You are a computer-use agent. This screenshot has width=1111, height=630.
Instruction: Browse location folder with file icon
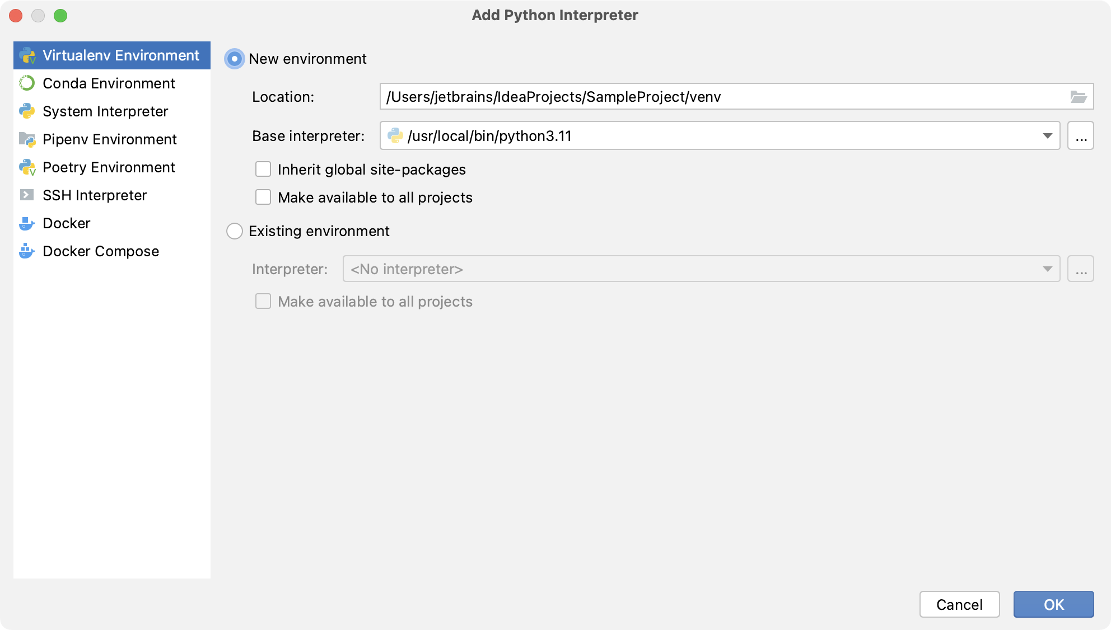(1078, 97)
